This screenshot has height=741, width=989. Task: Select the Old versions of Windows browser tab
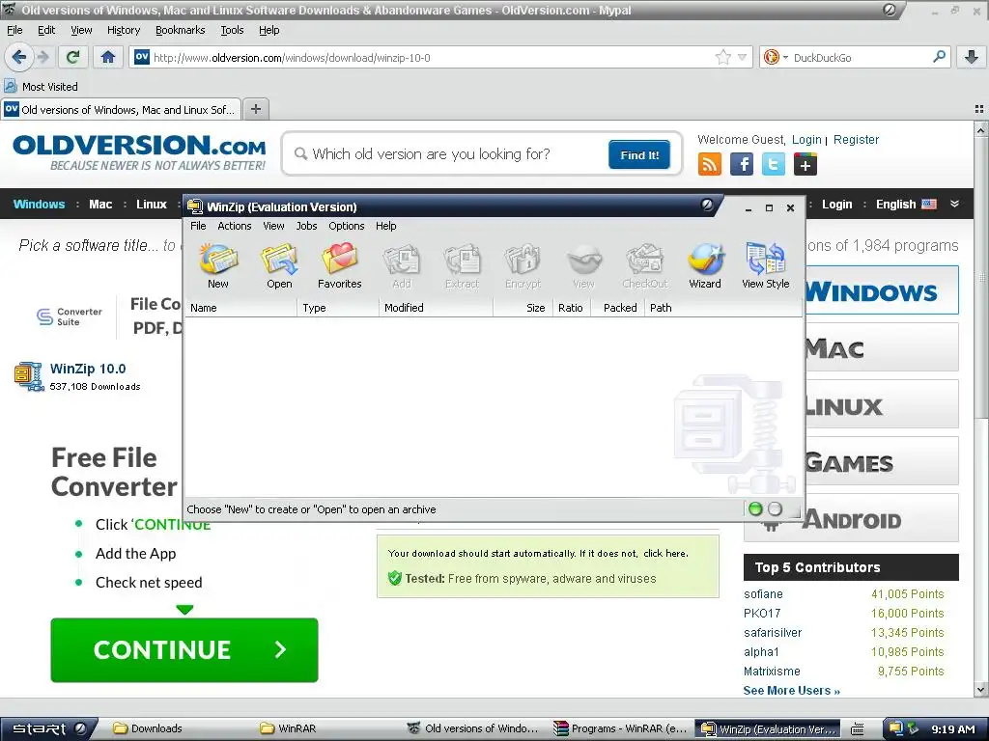[121, 110]
